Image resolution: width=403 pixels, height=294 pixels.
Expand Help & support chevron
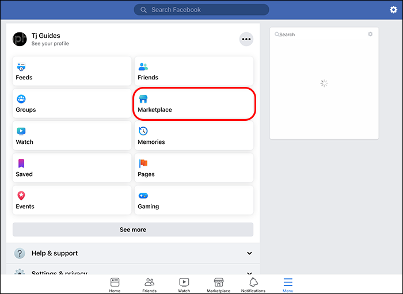pyautogui.click(x=249, y=253)
